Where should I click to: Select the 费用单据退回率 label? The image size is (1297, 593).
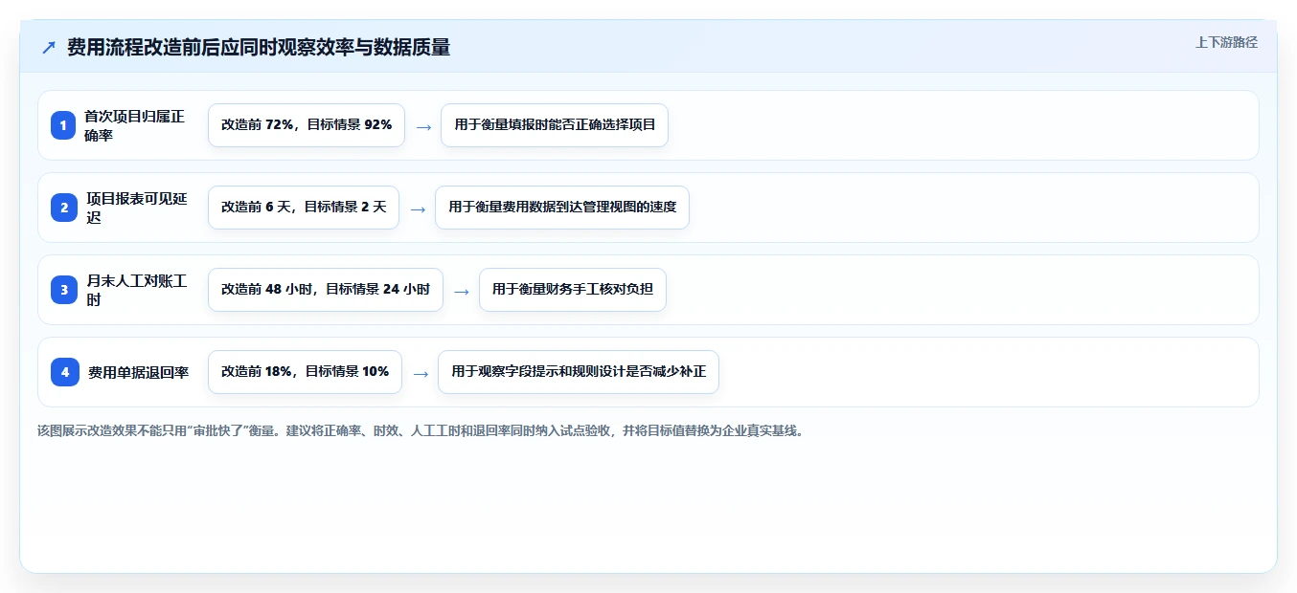138,372
